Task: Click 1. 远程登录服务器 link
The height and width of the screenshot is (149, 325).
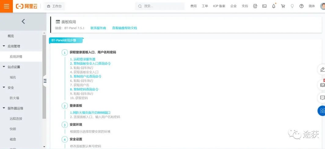Action: [82, 59]
